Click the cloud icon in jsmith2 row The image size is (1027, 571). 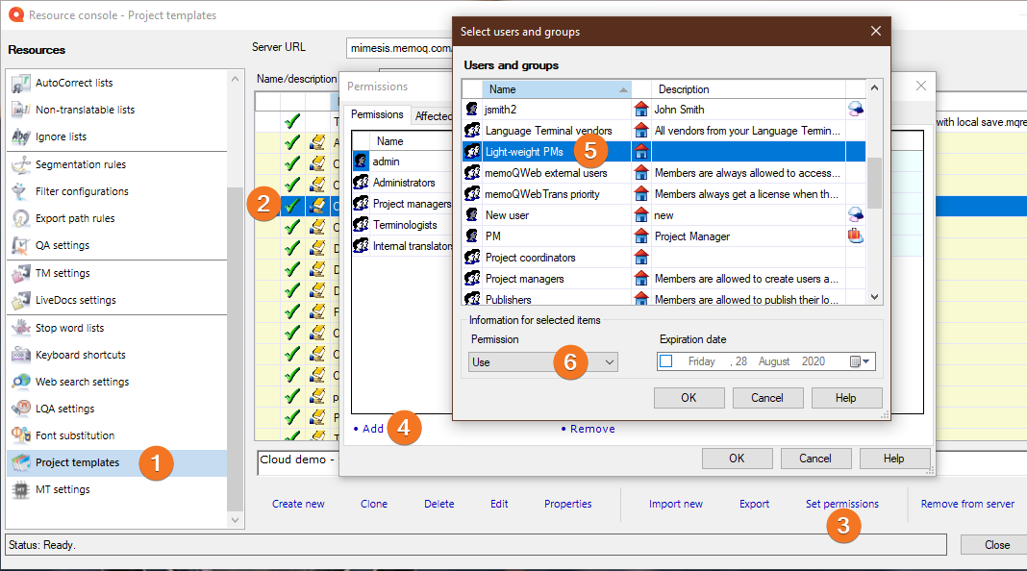coord(856,109)
